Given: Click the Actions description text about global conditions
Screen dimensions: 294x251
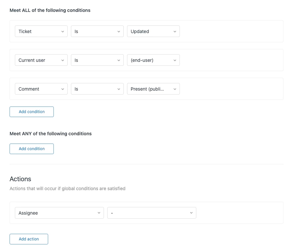Looking at the screenshot, I should point(67,188).
